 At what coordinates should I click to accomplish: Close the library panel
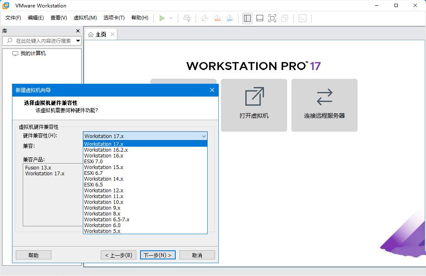tap(78, 31)
